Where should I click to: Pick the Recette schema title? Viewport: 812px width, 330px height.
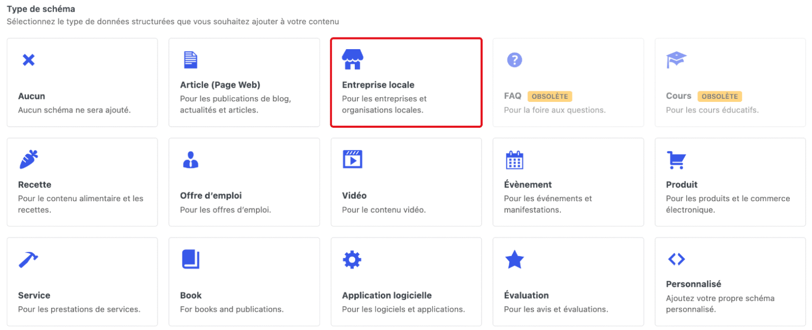pos(34,185)
